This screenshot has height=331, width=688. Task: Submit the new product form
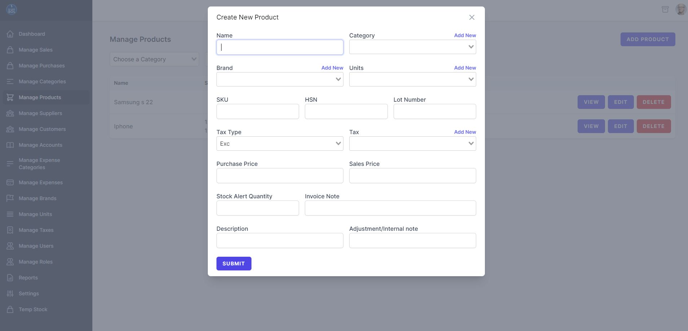click(234, 264)
